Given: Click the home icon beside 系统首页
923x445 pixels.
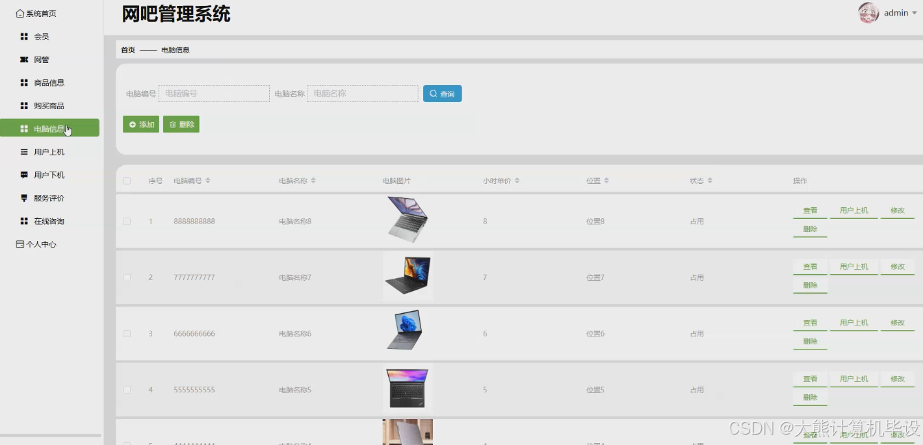Looking at the screenshot, I should tap(20, 14).
